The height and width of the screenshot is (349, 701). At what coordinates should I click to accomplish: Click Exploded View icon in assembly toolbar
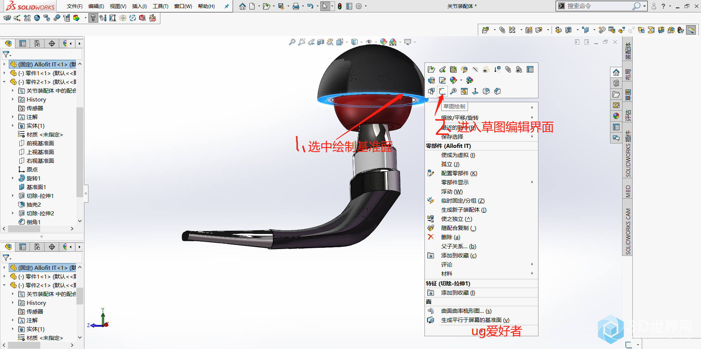[622, 30]
